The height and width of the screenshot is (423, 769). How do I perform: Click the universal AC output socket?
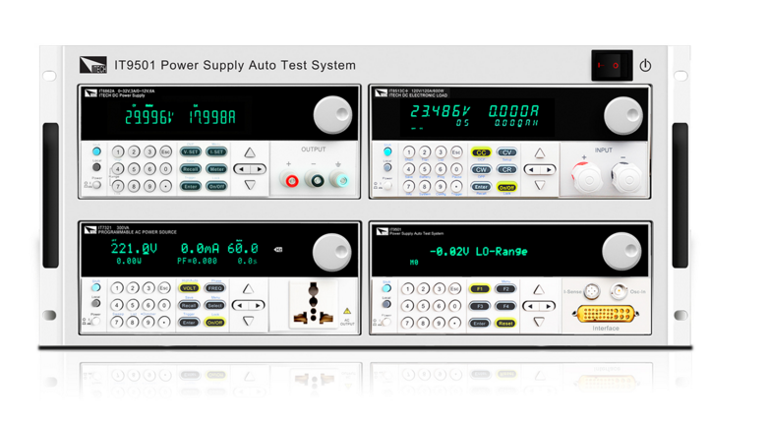(314, 305)
